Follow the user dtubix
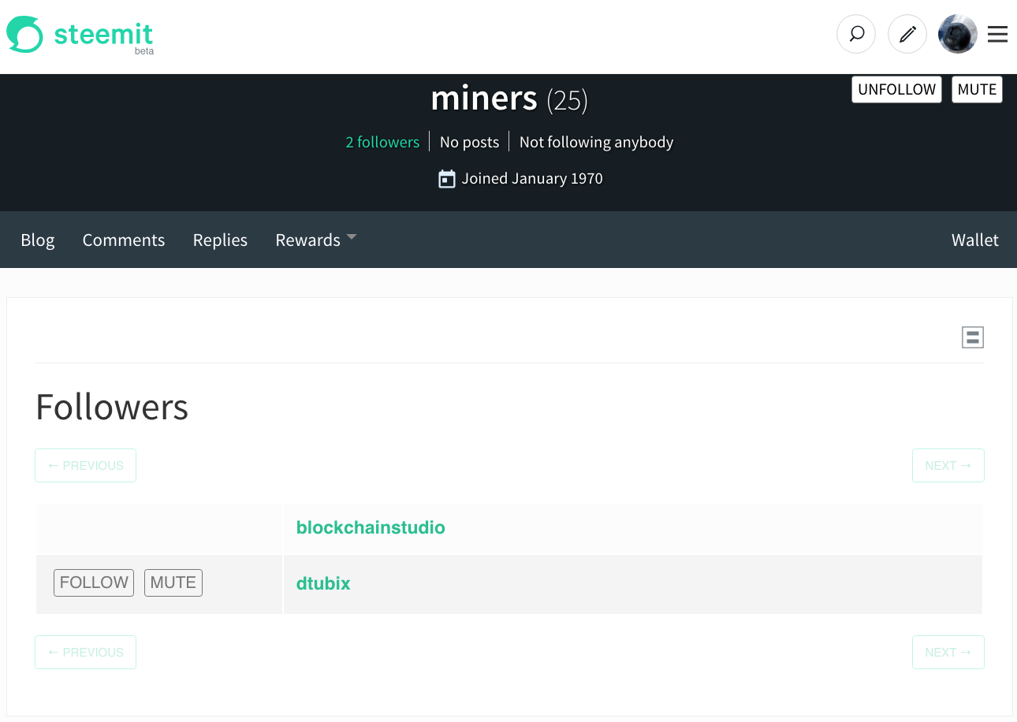This screenshot has width=1017, height=722. (94, 582)
